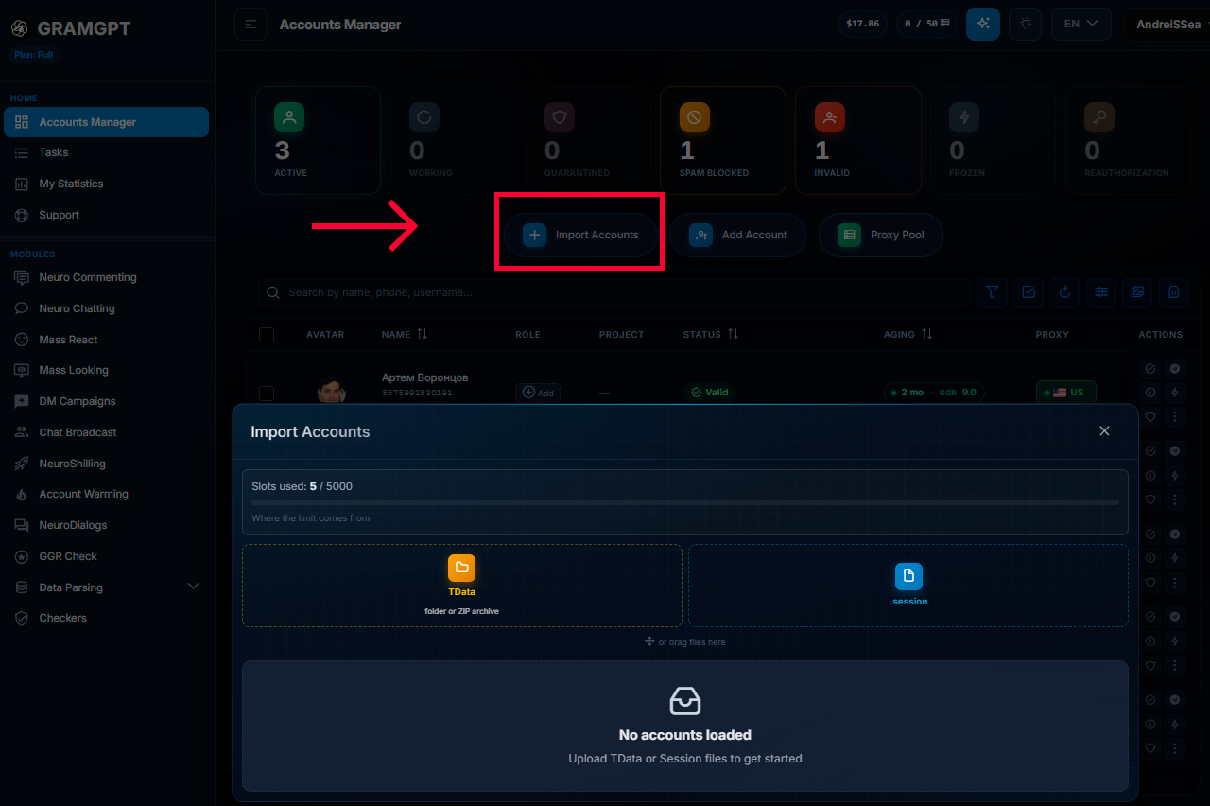Click the blue sparkle AI button
1210x806 pixels.
click(983, 24)
